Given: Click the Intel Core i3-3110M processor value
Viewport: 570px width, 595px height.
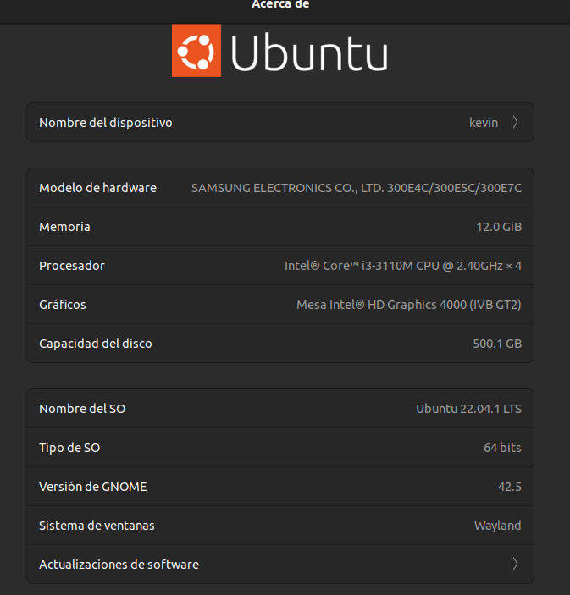Looking at the screenshot, I should [x=403, y=266].
